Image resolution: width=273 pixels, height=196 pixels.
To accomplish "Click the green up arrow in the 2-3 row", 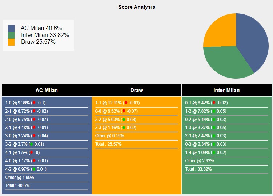I will pos(214,135).
